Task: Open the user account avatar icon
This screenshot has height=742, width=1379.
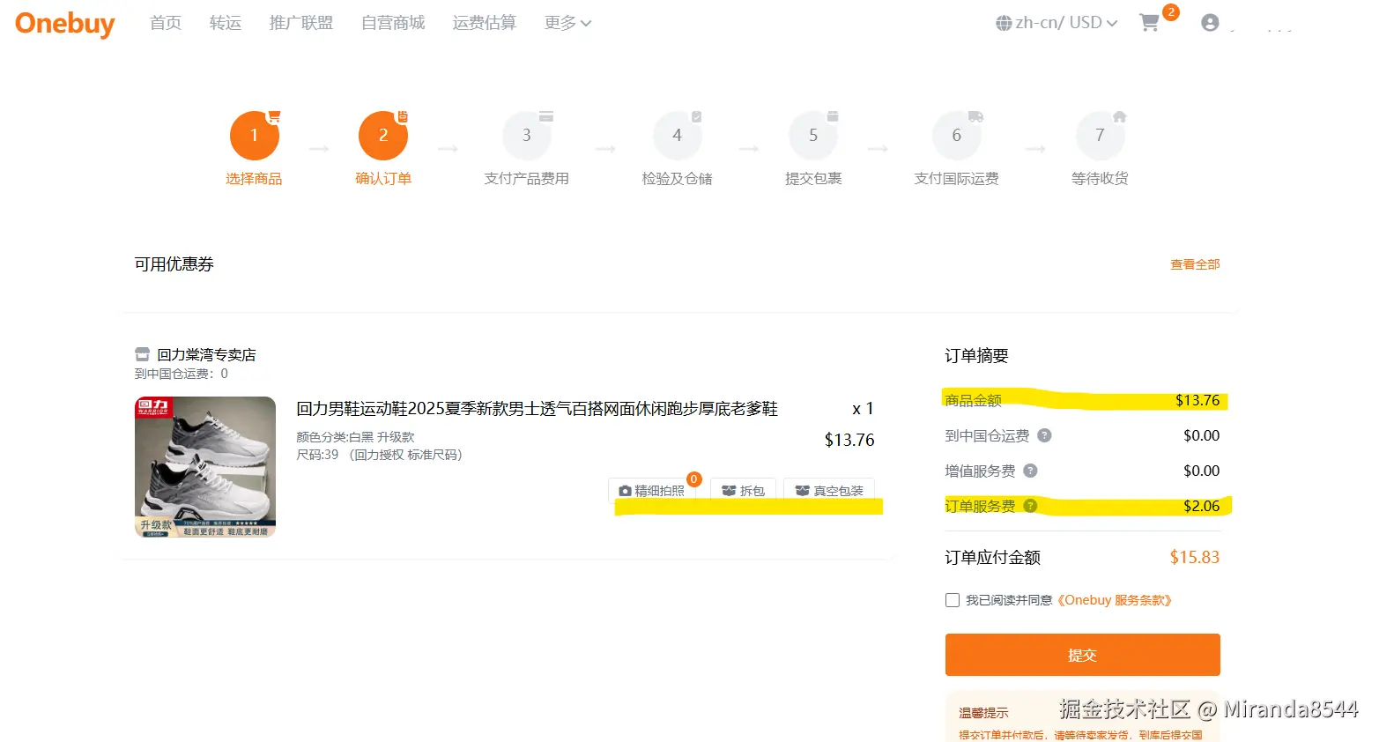Action: point(1210,23)
